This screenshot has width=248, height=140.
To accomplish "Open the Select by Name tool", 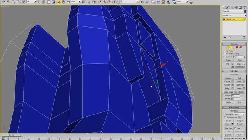I will (44, 2).
